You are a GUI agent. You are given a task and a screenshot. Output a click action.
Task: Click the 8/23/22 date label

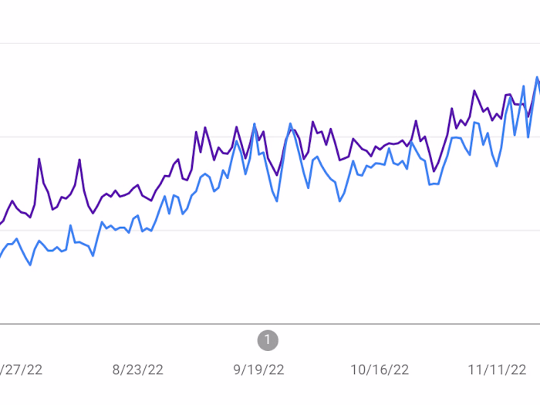click(x=138, y=370)
